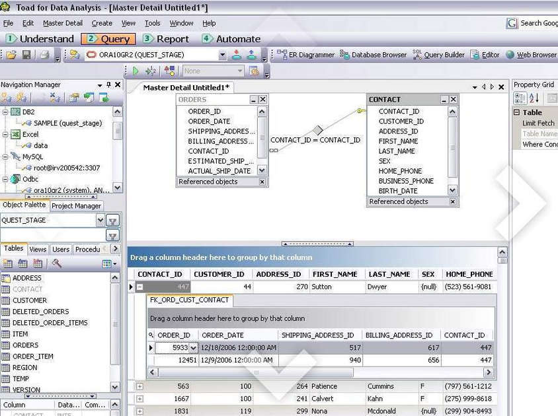
Task: Open the Tools menu
Action: point(153,23)
